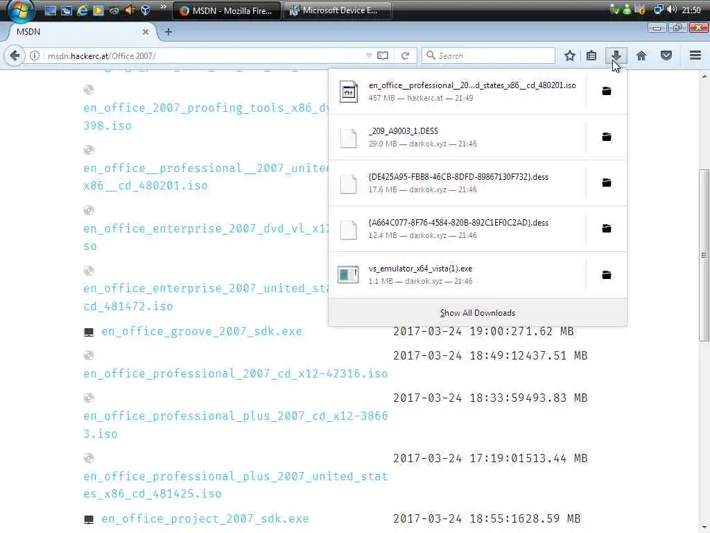The width and height of the screenshot is (710, 533).
Task: Click Switch between windows quick launch icon
Action: (x=66, y=10)
